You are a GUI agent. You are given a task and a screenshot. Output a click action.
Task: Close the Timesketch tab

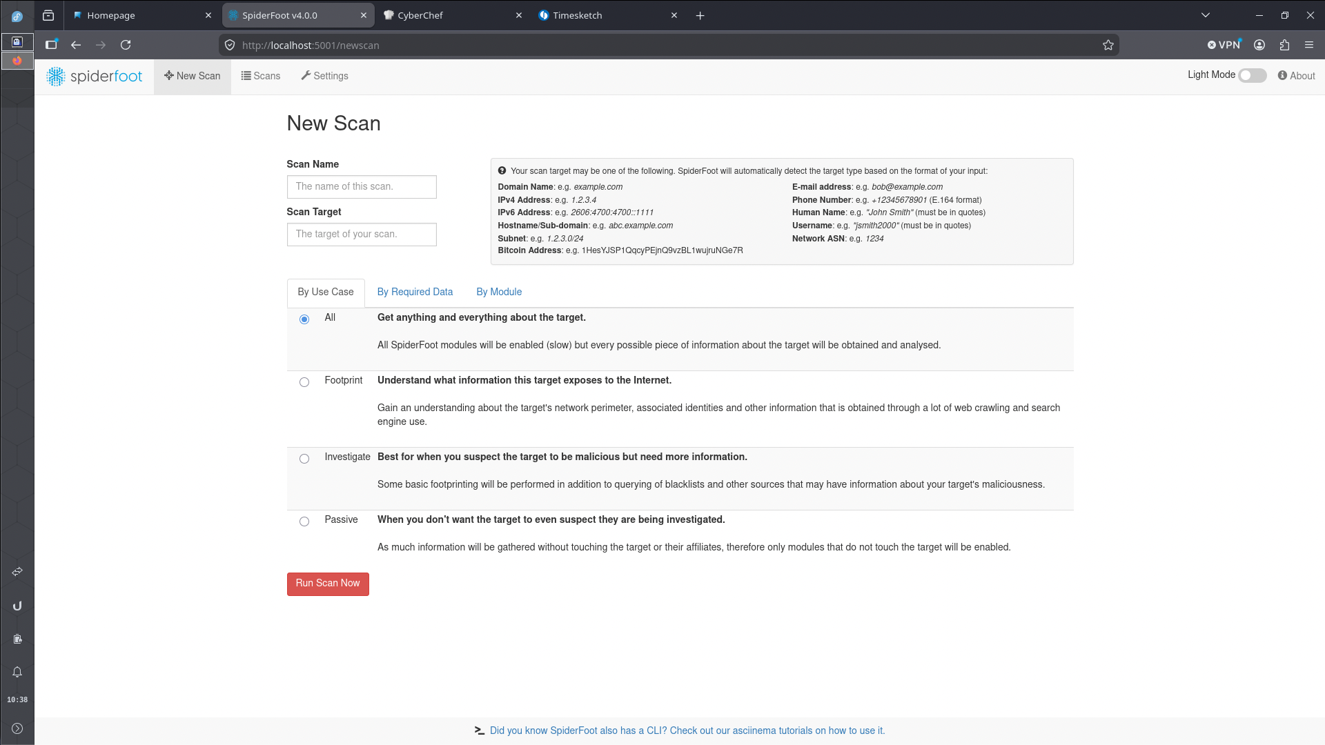[674, 15]
